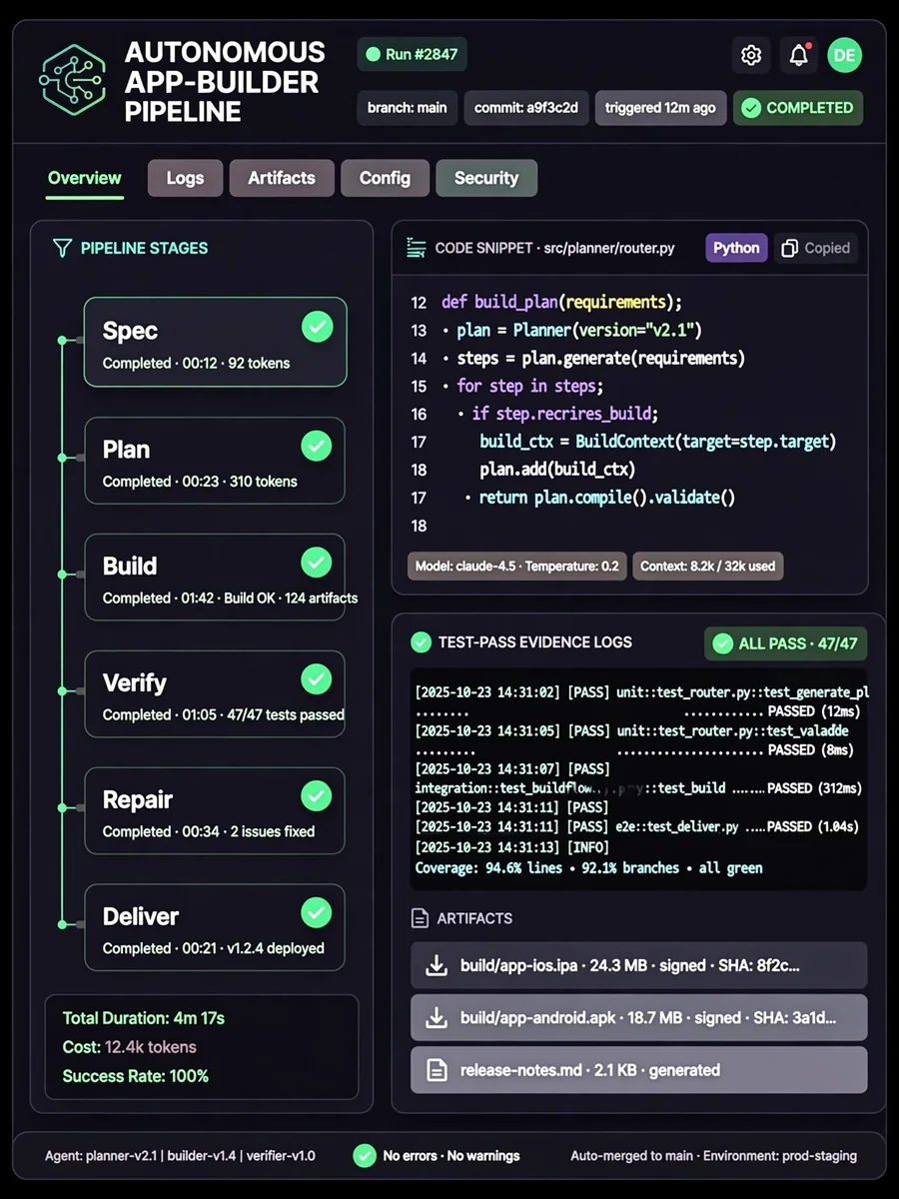Select the Plan stage card
The image size is (899, 1199).
215,461
